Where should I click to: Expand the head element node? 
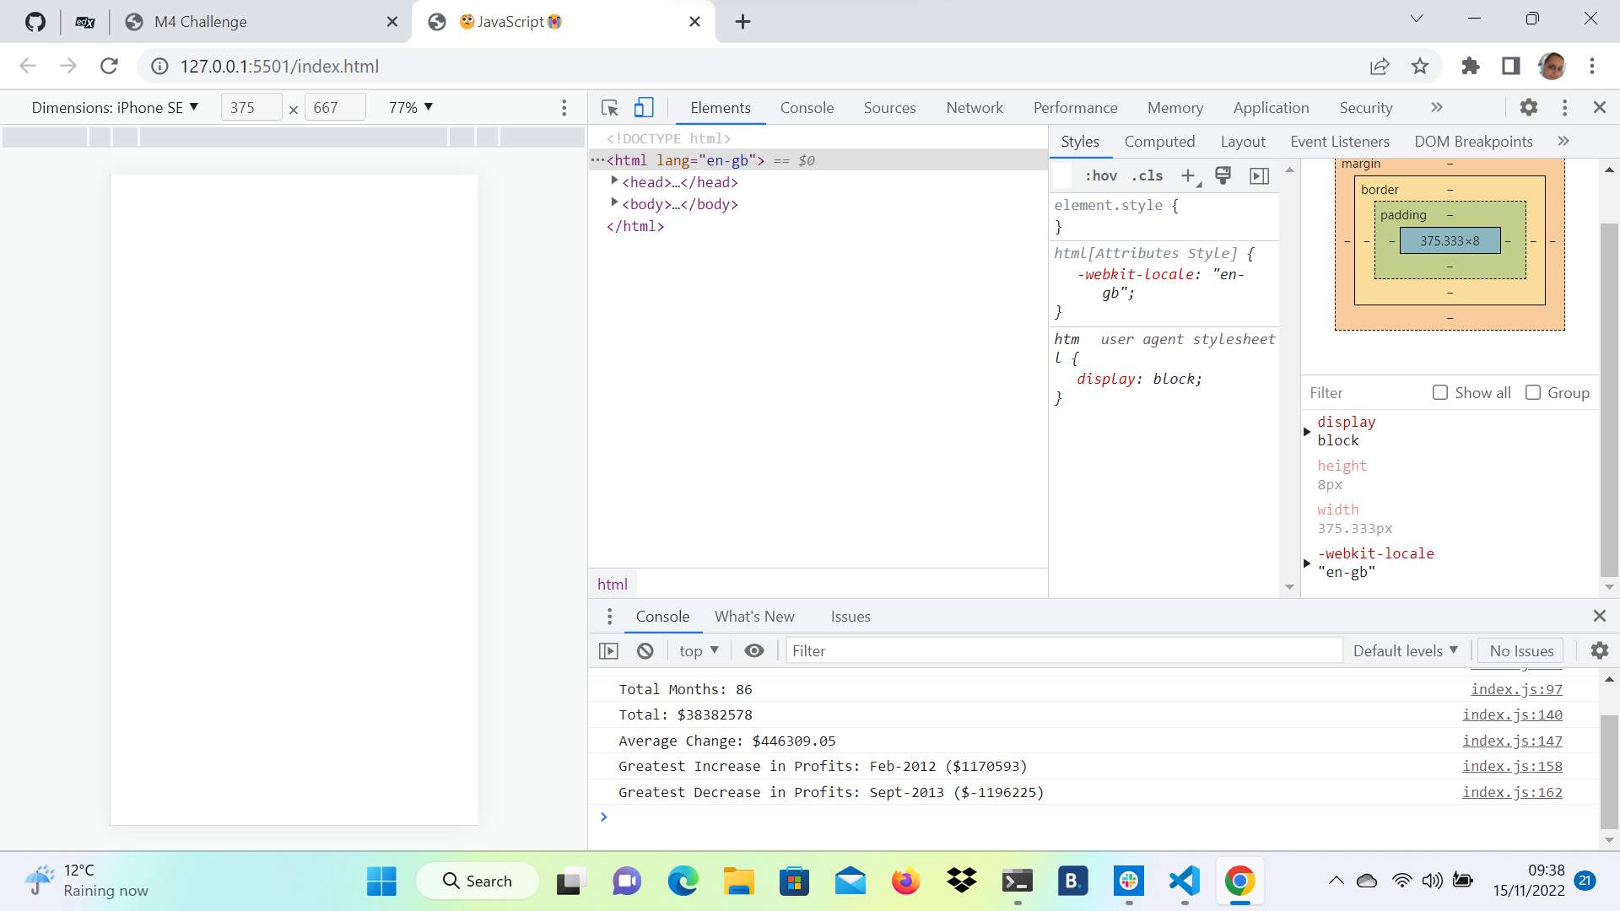(614, 181)
